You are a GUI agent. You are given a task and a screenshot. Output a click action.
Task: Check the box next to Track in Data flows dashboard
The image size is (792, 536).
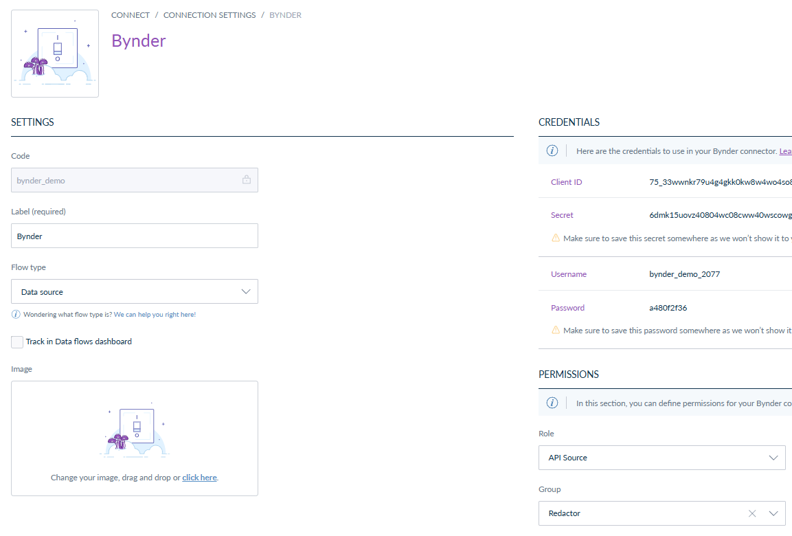coord(16,342)
